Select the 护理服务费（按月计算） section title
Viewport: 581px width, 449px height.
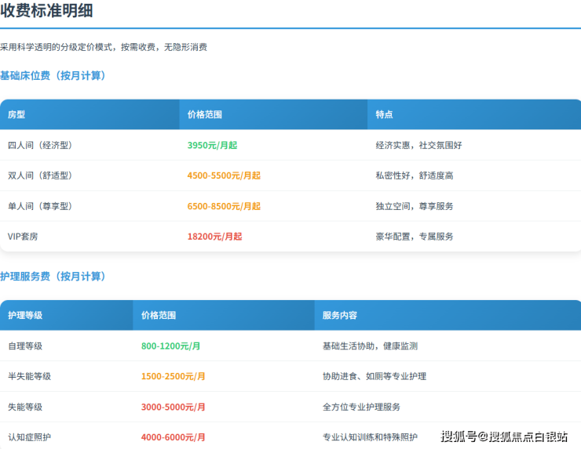pos(53,277)
